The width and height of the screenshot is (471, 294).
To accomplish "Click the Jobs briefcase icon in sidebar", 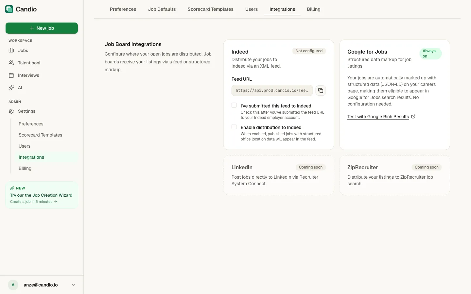I will (x=11, y=50).
